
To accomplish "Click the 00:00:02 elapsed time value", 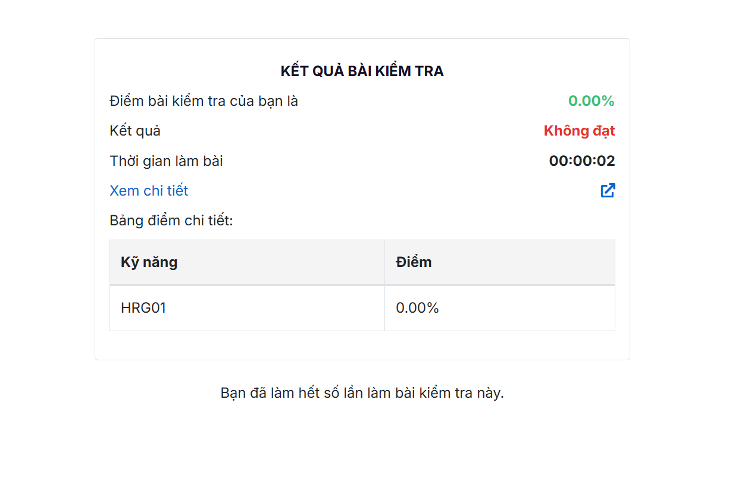I will [581, 161].
